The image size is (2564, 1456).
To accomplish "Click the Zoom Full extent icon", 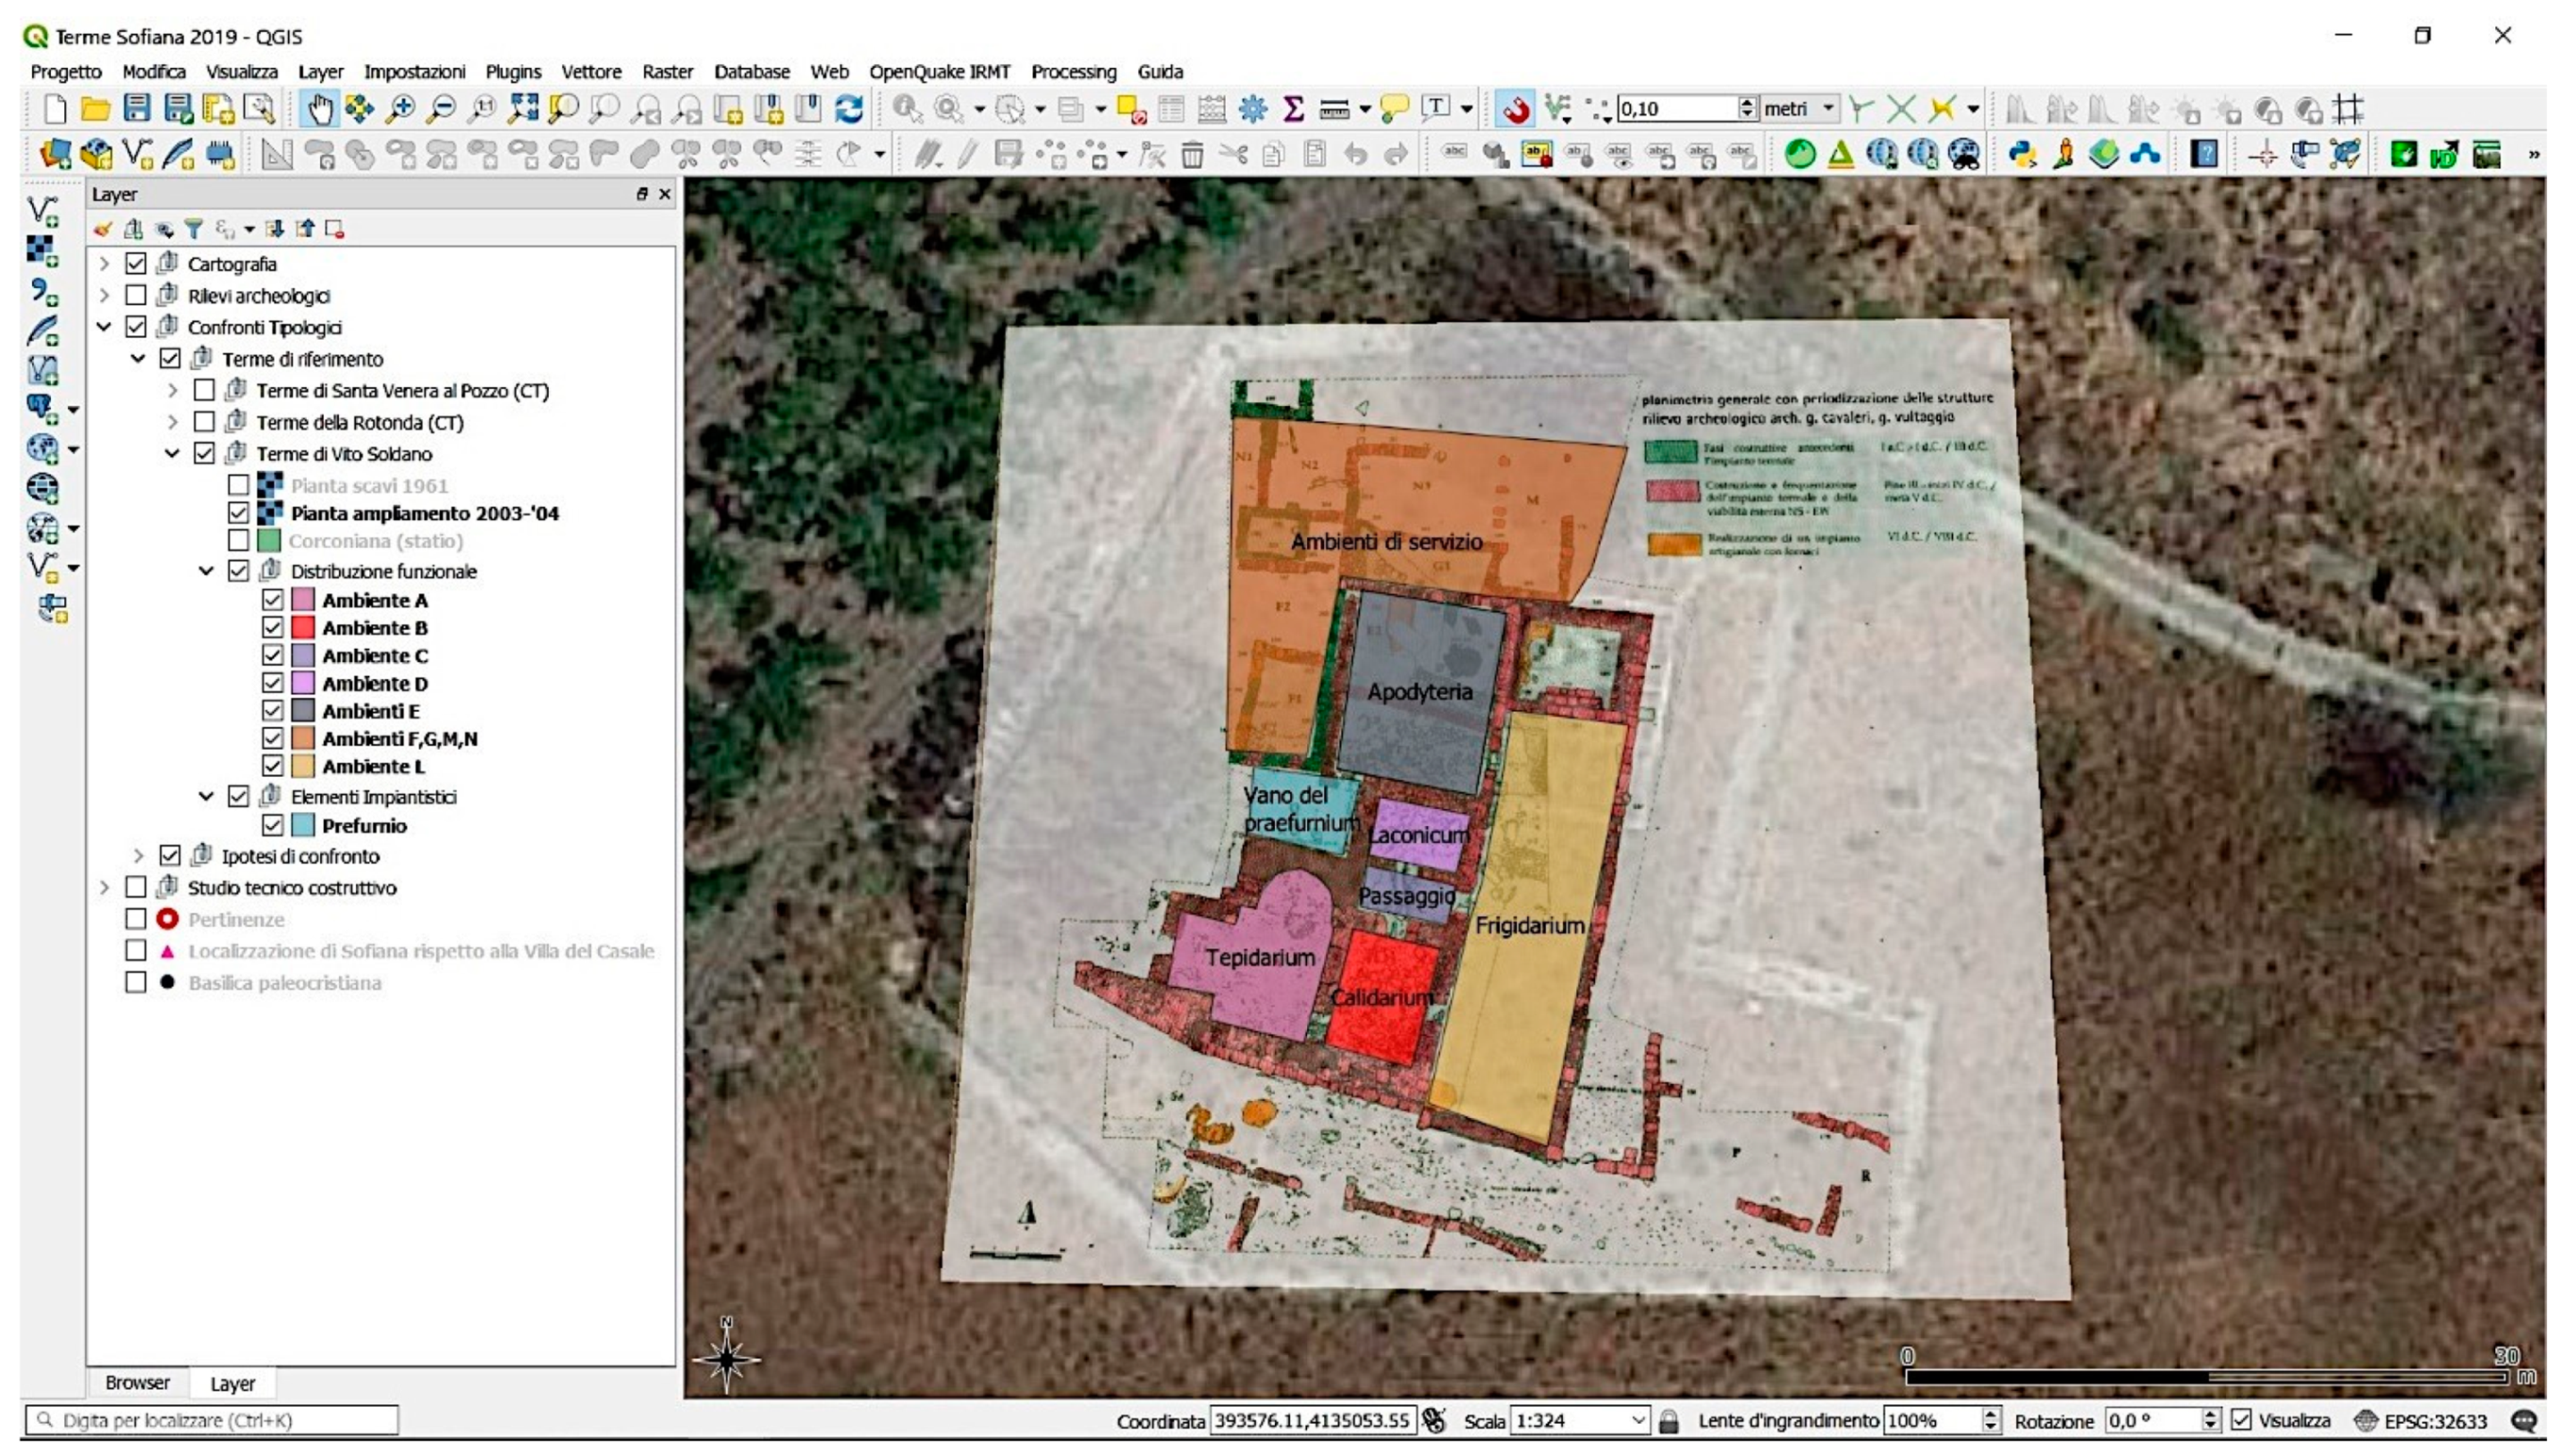I will 522,109.
